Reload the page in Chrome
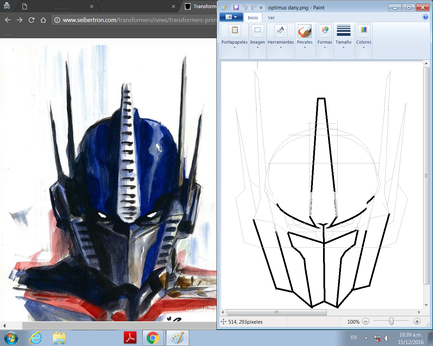The image size is (433, 346). (31, 20)
